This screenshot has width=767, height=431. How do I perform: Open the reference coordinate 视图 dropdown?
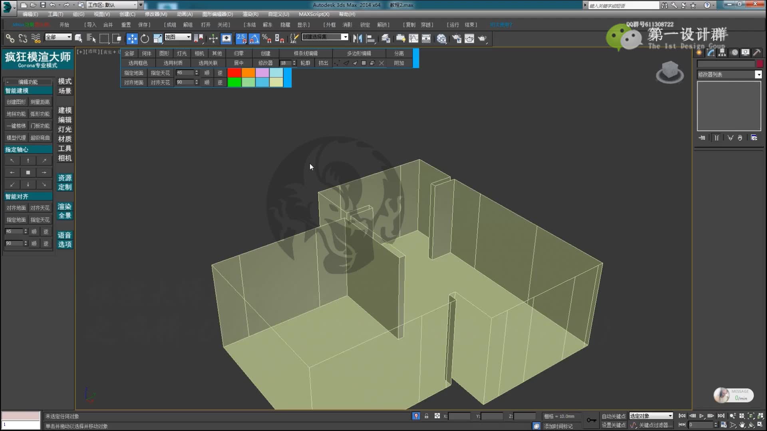click(178, 37)
